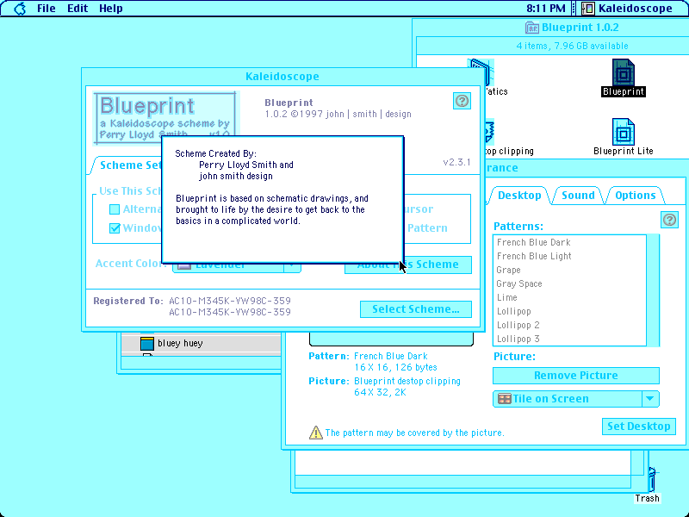This screenshot has width=689, height=517.
Task: Click the Kaleidoscope window title bar
Action: (x=282, y=77)
